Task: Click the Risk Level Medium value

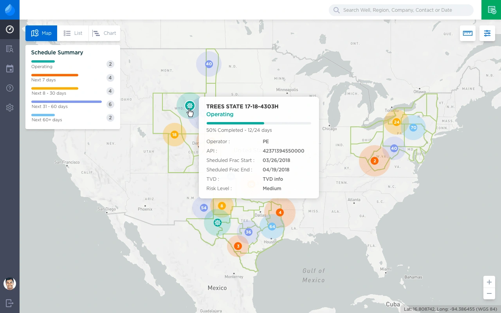Action: pos(272,189)
